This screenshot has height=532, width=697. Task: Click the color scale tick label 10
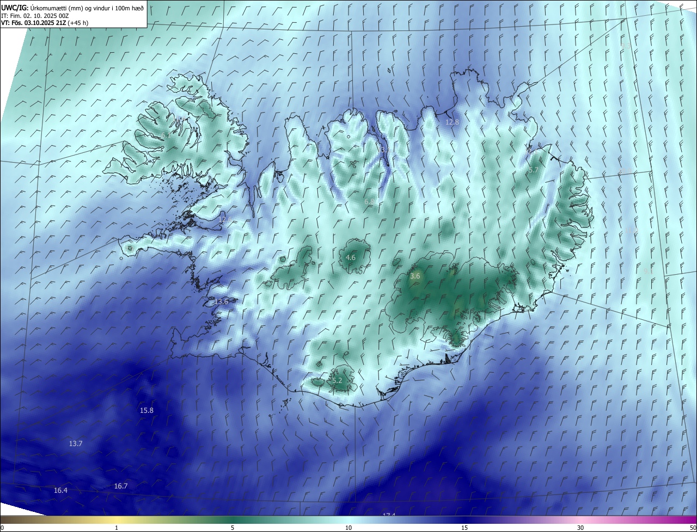tap(348, 528)
